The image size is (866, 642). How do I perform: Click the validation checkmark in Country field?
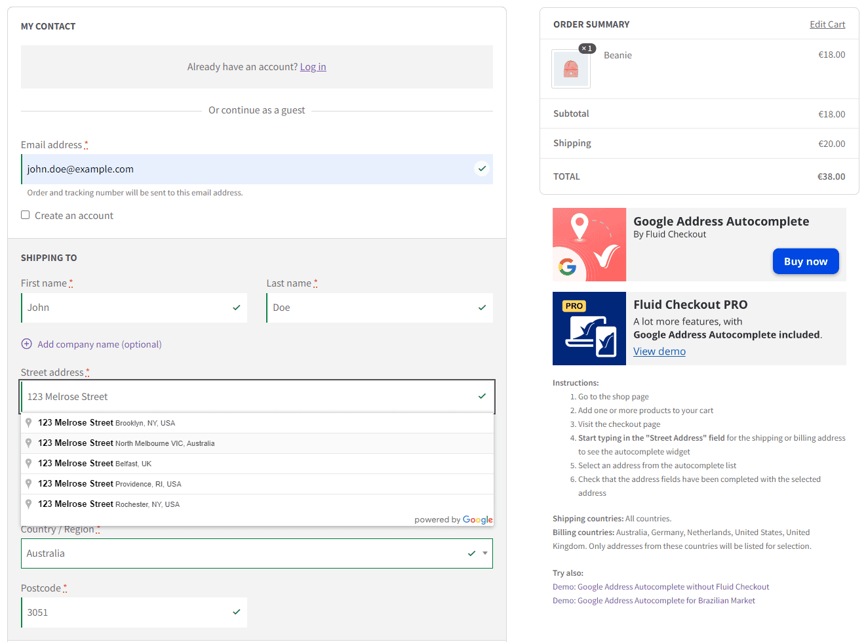click(x=471, y=553)
